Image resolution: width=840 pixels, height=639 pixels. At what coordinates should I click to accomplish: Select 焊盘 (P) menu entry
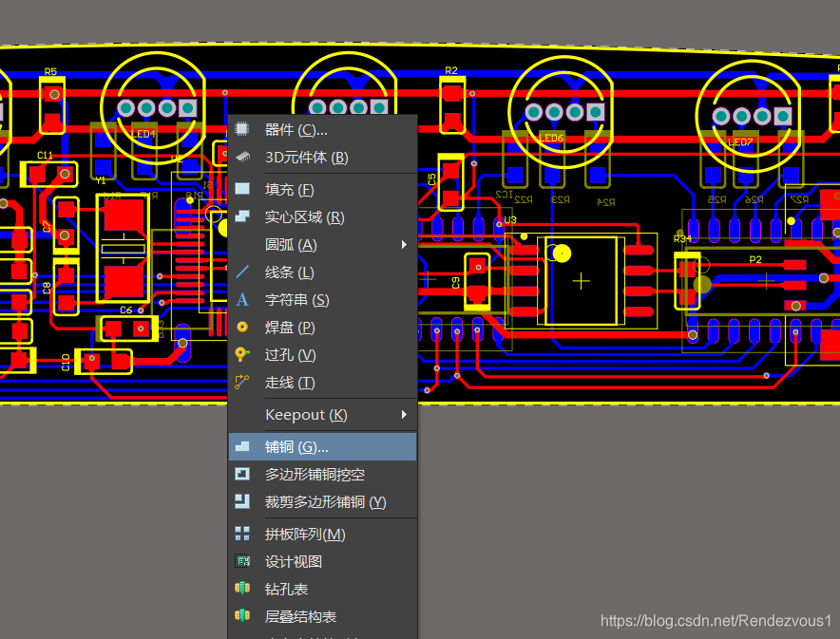[x=322, y=327]
